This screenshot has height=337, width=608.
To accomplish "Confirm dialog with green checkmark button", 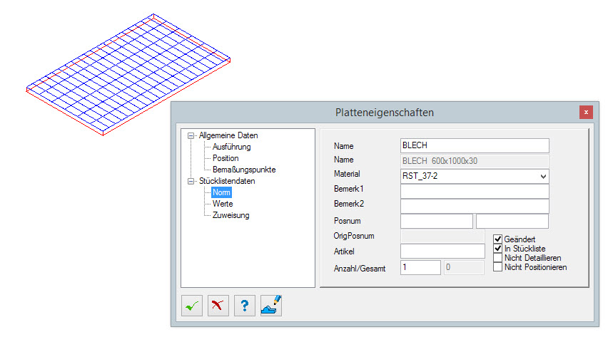I will point(192,306).
